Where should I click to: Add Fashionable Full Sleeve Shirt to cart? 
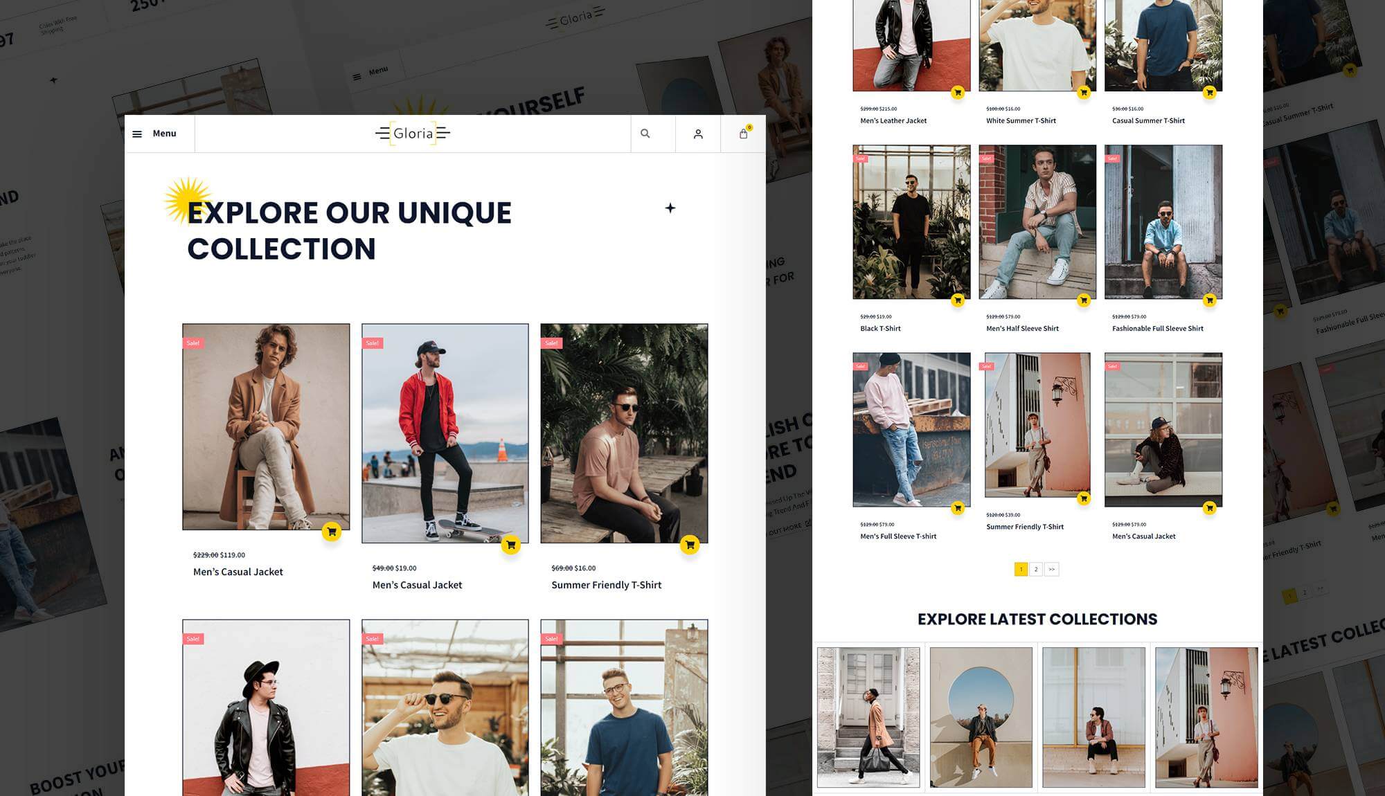1210,300
